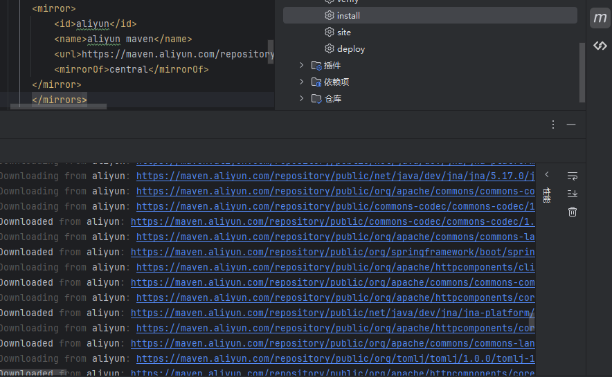612x377 pixels.
Task: Clear console output with the trash icon
Action: (572, 212)
